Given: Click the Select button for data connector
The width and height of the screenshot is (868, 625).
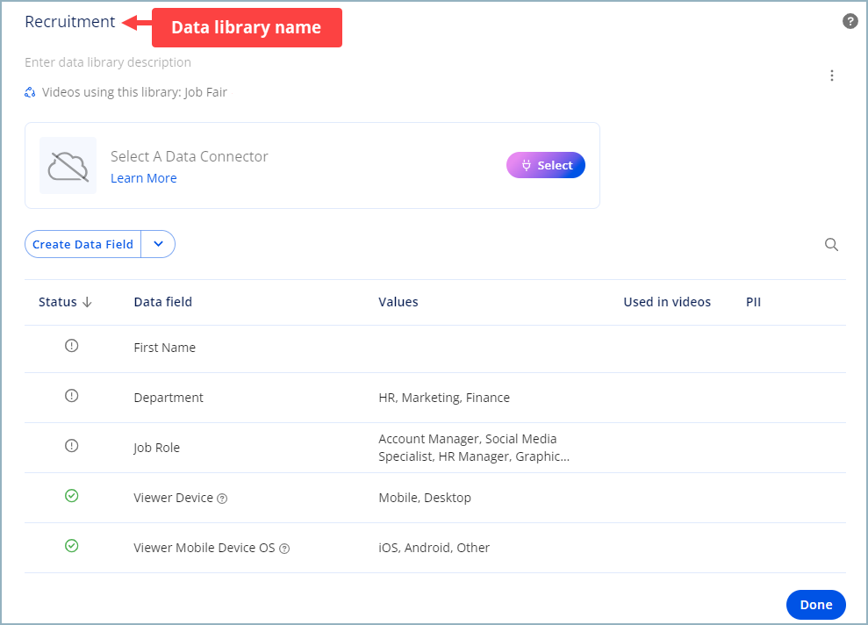Looking at the screenshot, I should pos(545,164).
